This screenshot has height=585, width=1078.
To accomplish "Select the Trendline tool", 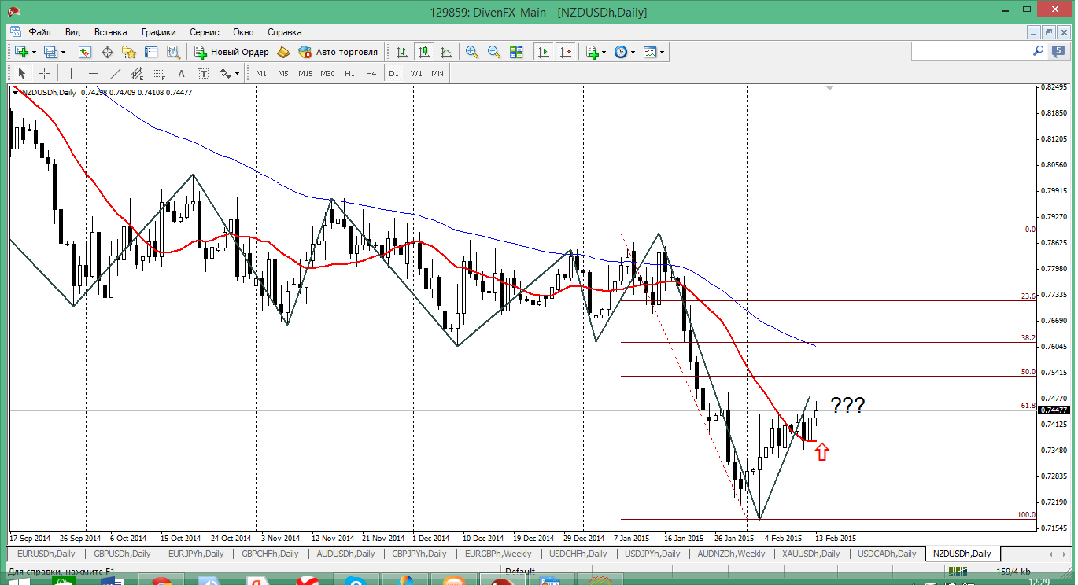I will pyautogui.click(x=116, y=73).
